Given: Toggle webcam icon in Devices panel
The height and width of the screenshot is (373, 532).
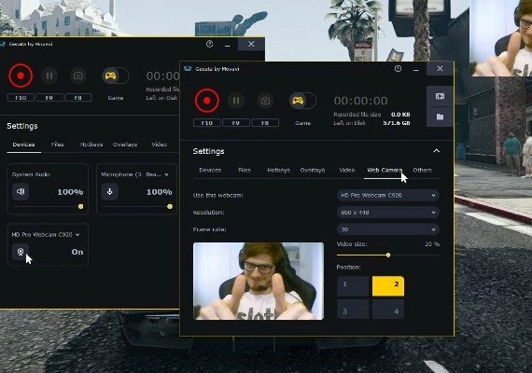Looking at the screenshot, I should (21, 252).
